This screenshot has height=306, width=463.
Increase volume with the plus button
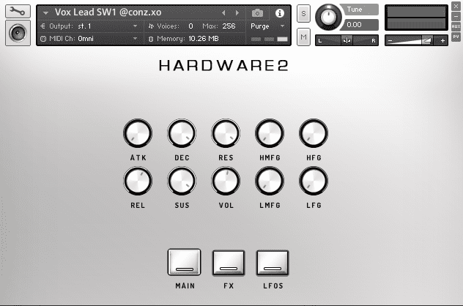click(x=442, y=41)
